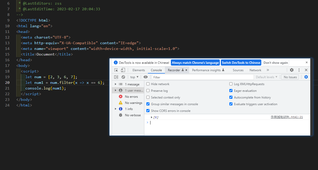The height and width of the screenshot is (170, 318).
Task: Uncheck Eager evaluation
Action: point(231,91)
